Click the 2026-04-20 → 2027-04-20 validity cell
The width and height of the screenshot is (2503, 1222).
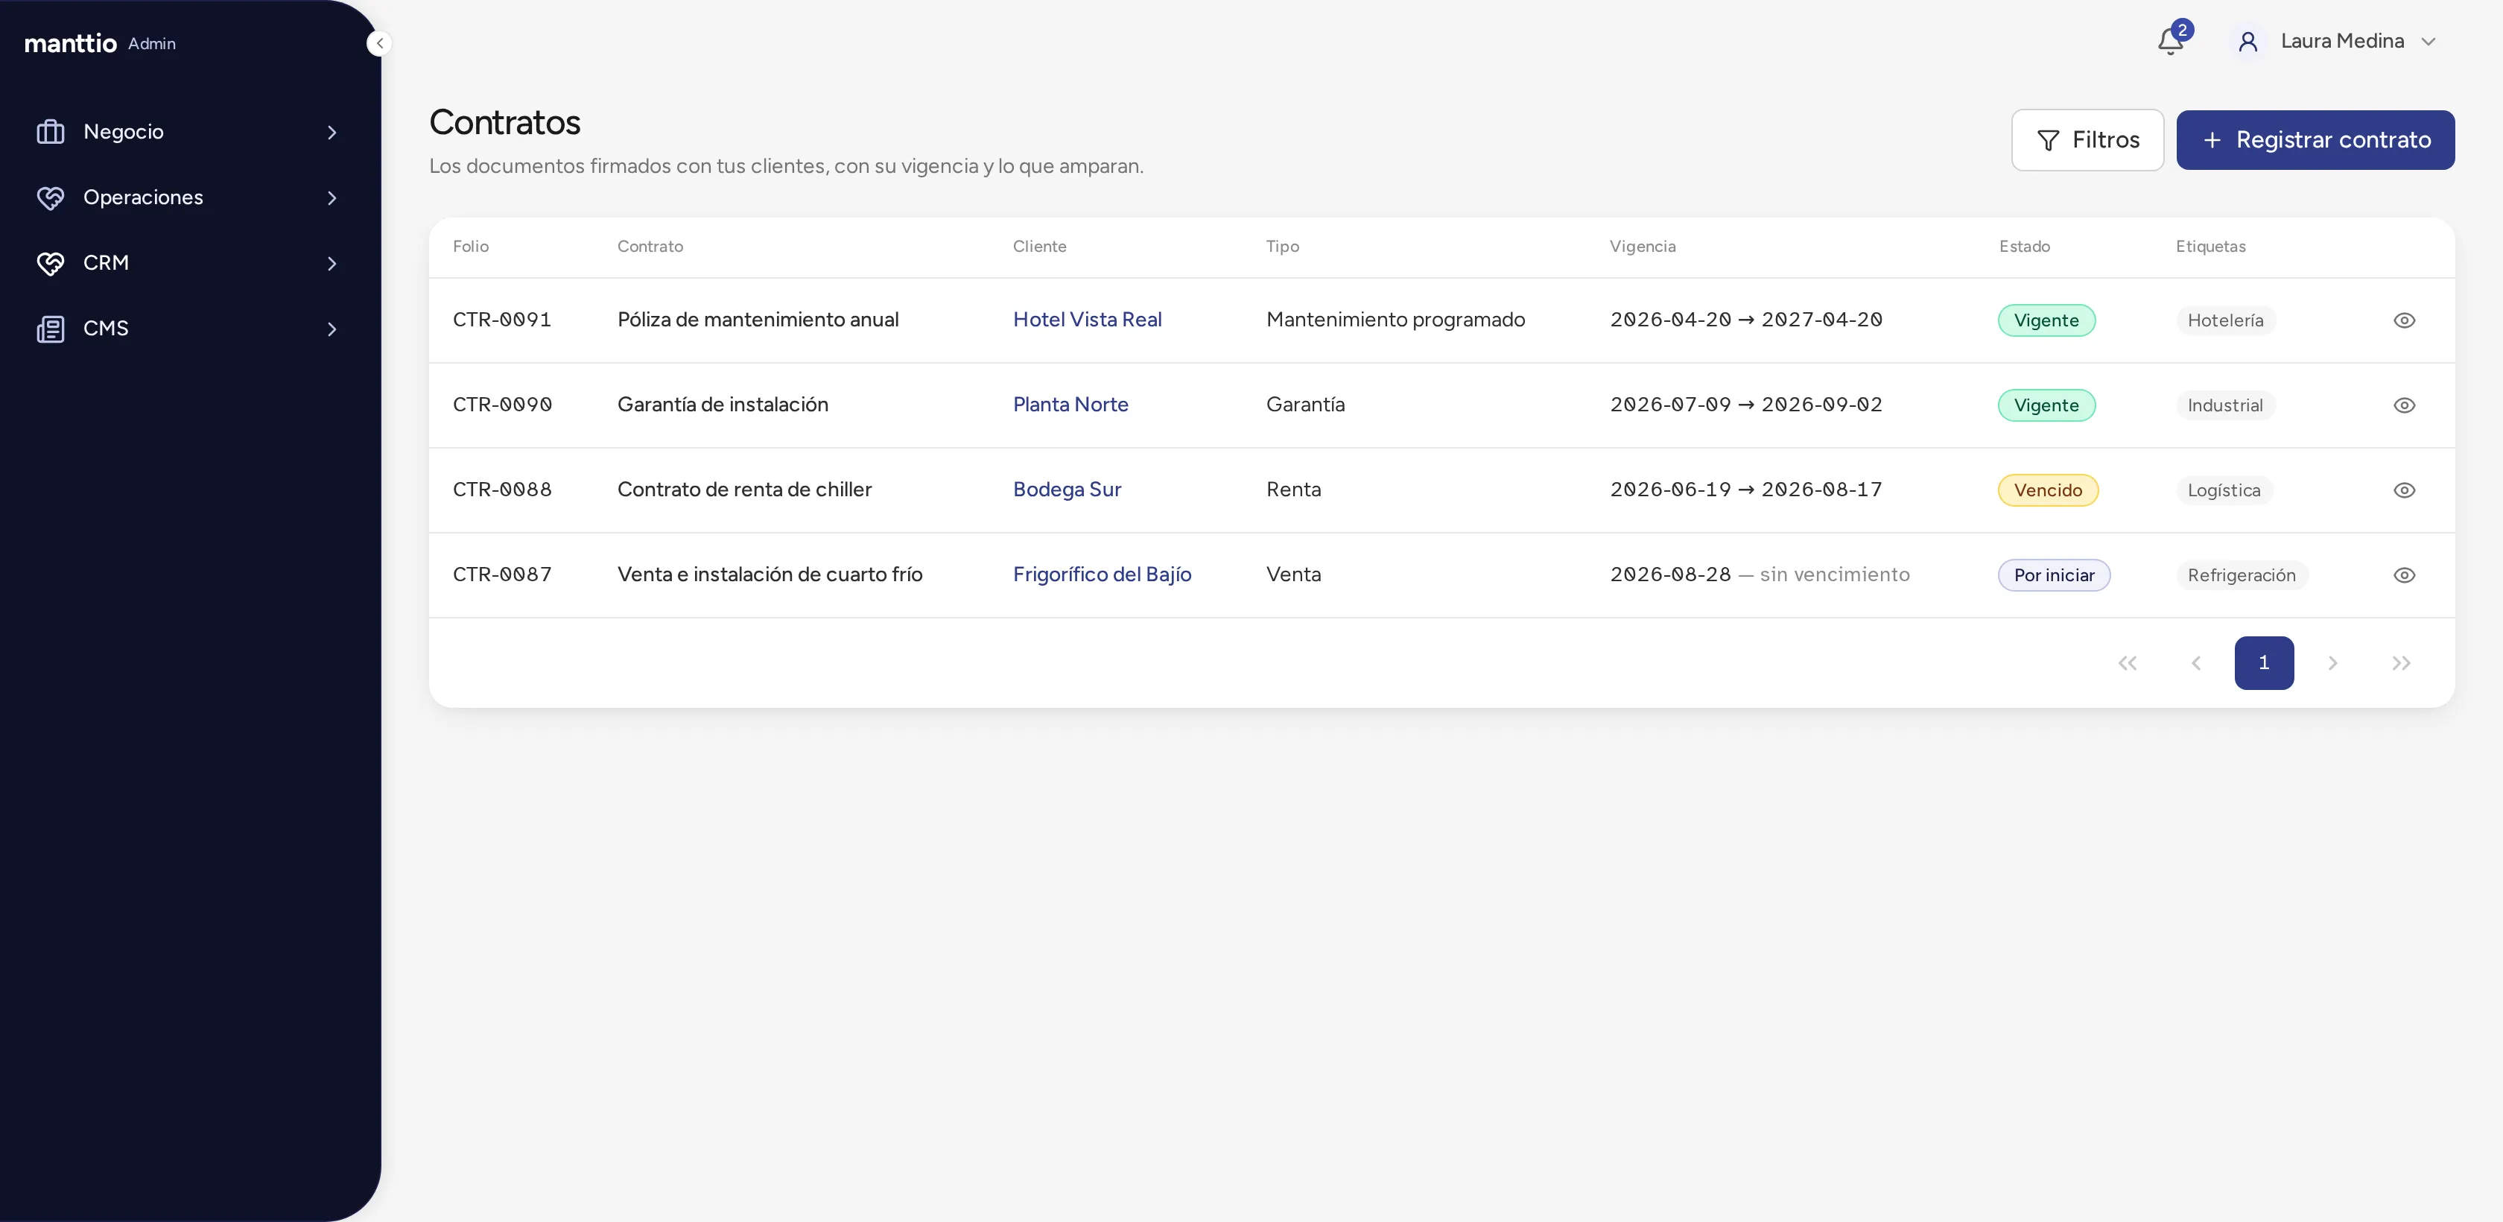tap(1746, 320)
